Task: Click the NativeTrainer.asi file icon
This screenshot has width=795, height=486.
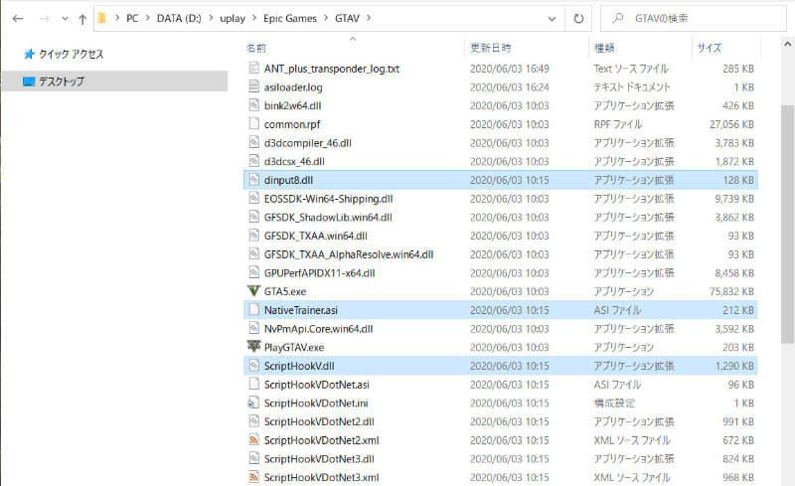Action: point(253,309)
